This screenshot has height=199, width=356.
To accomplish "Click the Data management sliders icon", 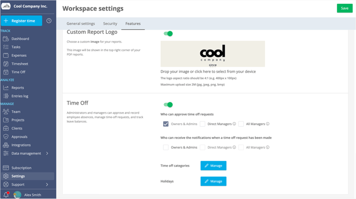I will click(6, 153).
